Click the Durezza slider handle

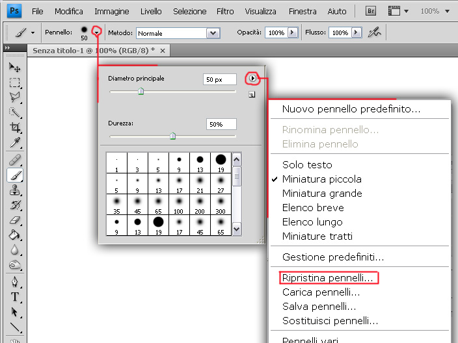(x=172, y=136)
